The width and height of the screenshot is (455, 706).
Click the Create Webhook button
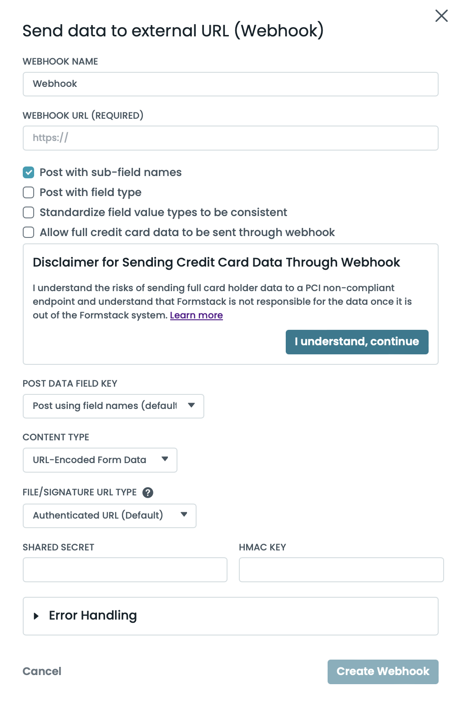[383, 672]
